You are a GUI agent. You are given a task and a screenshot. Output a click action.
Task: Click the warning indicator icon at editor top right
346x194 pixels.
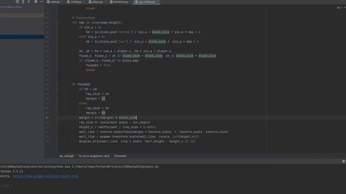coord(338,8)
